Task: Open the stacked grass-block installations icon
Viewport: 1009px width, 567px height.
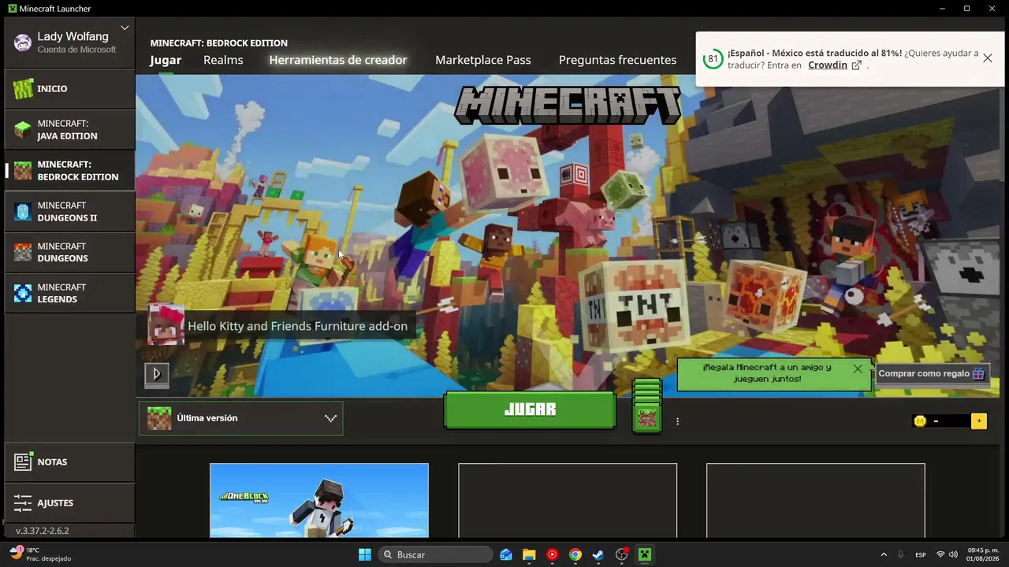Action: click(647, 406)
